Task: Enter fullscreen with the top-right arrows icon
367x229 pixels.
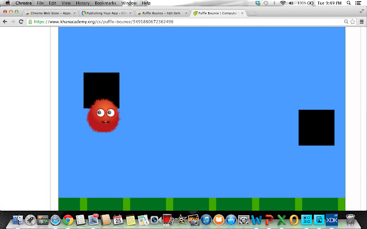Action: 362,11
